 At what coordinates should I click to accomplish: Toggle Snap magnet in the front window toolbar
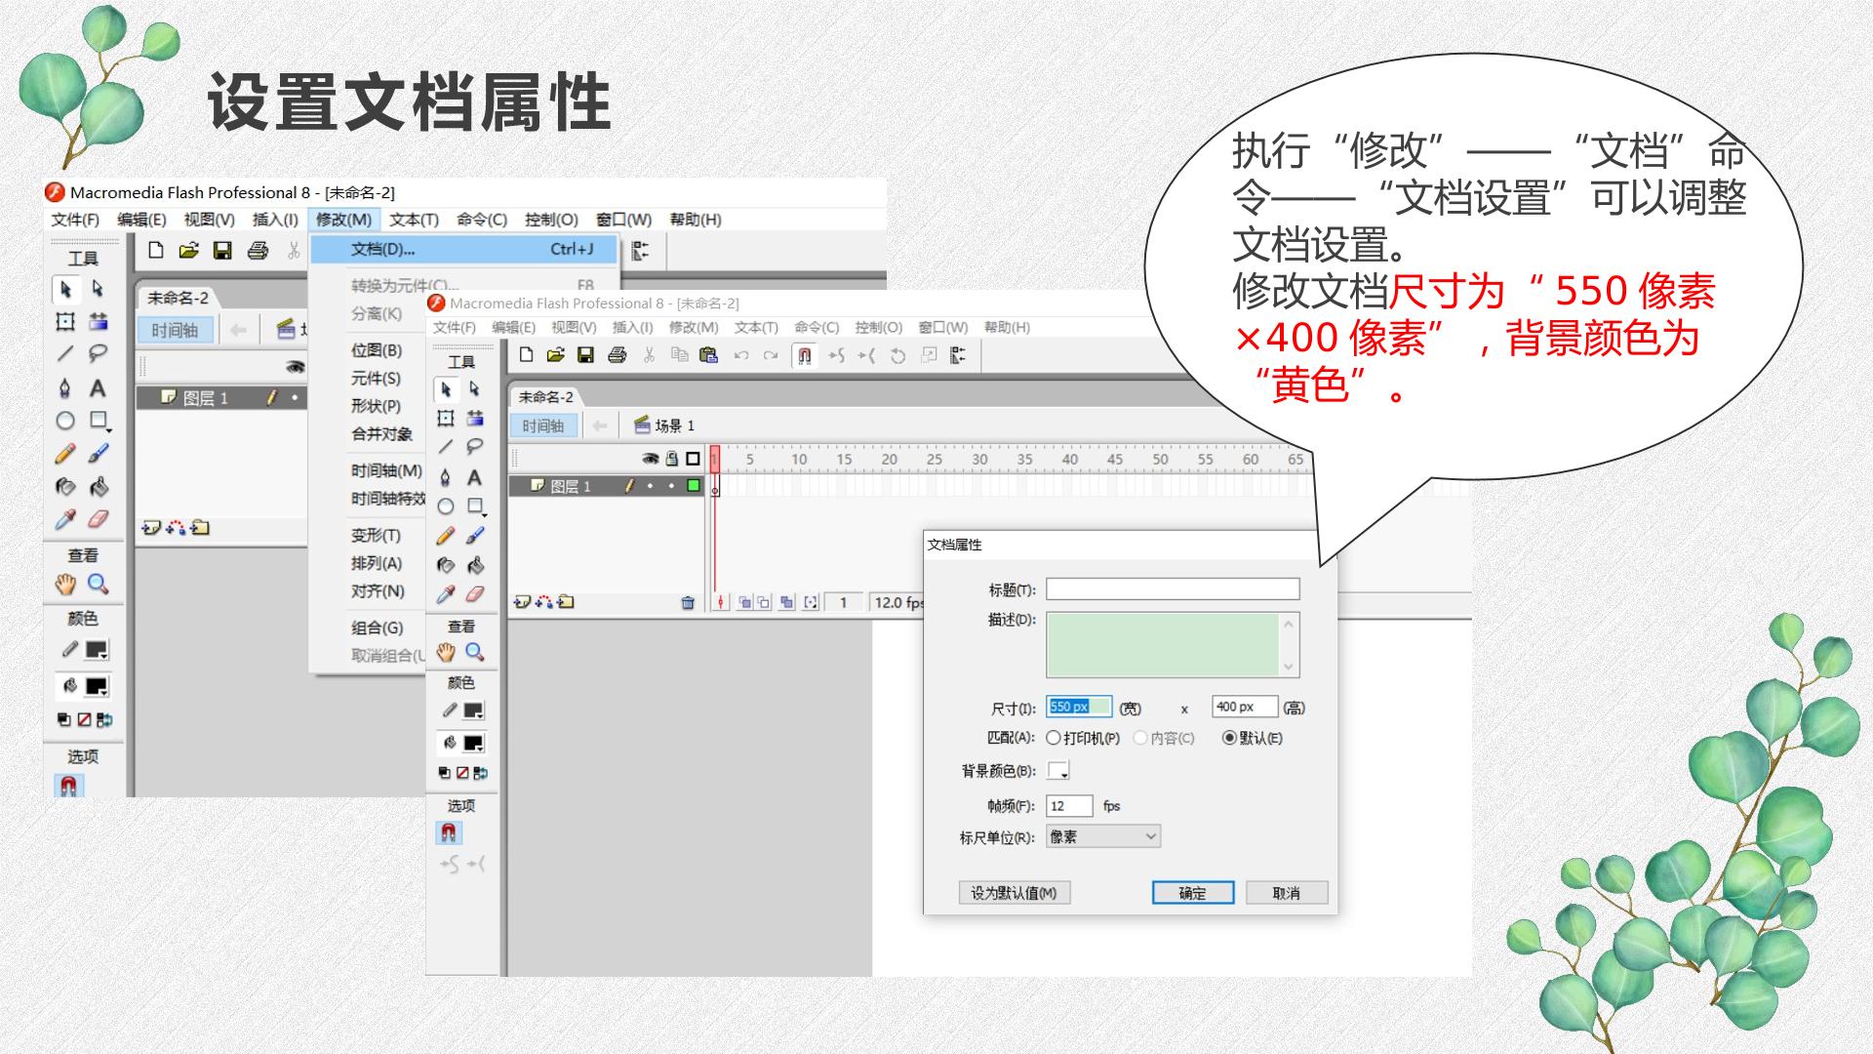coord(804,355)
